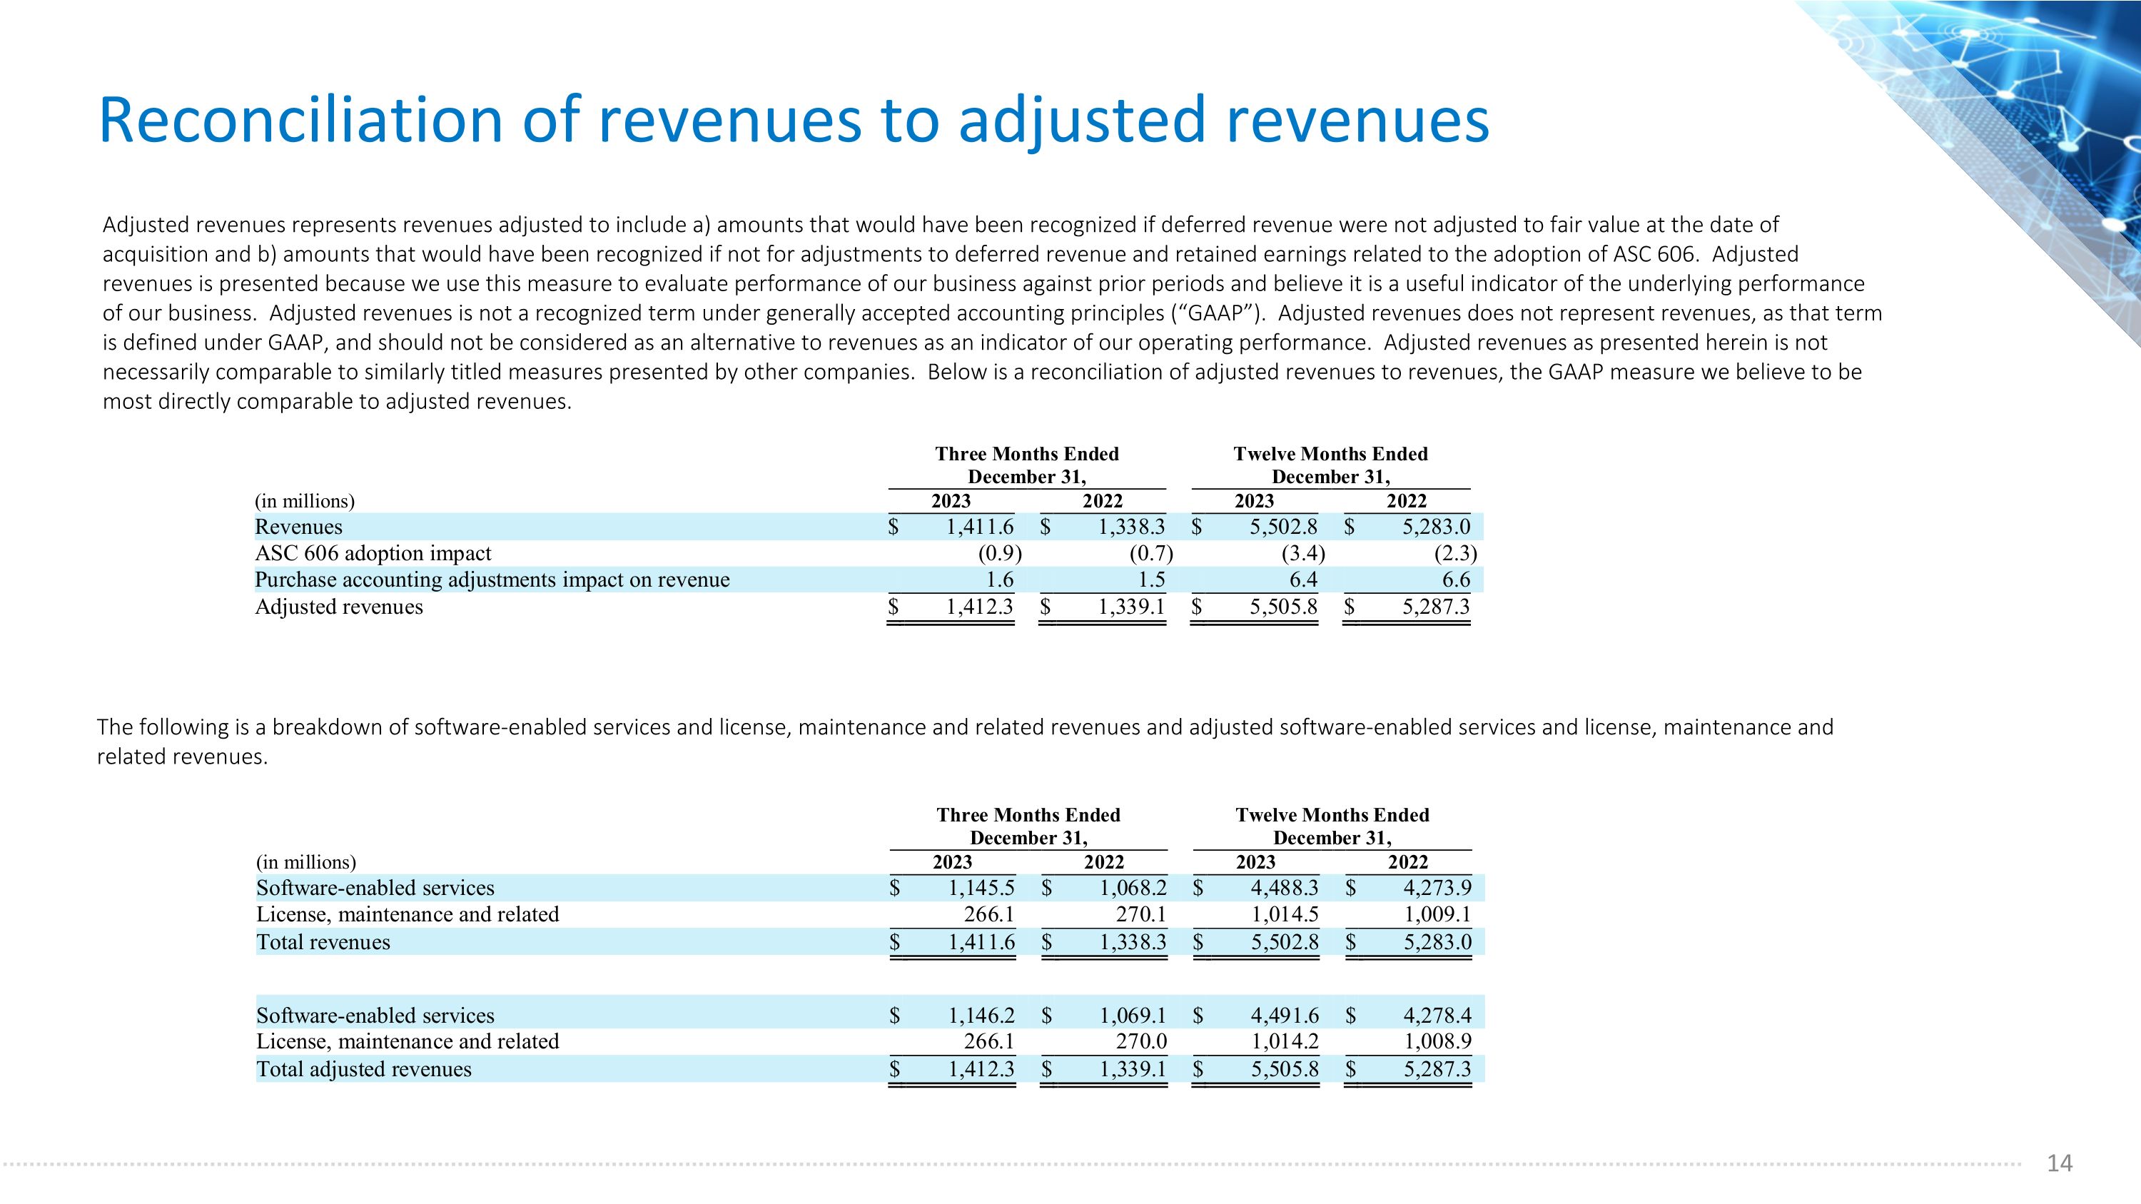The width and height of the screenshot is (2141, 1204).
Task: Select the 5,287.3 Total adjusted revenues value
Action: click(1437, 1069)
